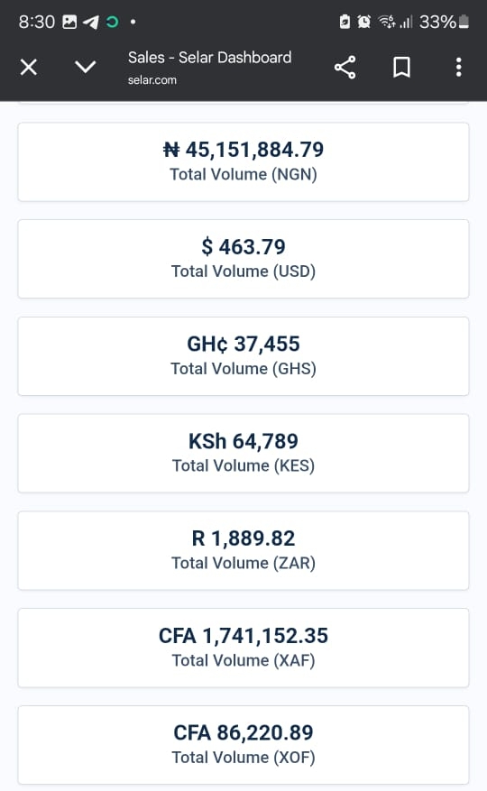Tap the GH¢ 37,455 GHS card
This screenshot has height=791, width=487.
243,356
